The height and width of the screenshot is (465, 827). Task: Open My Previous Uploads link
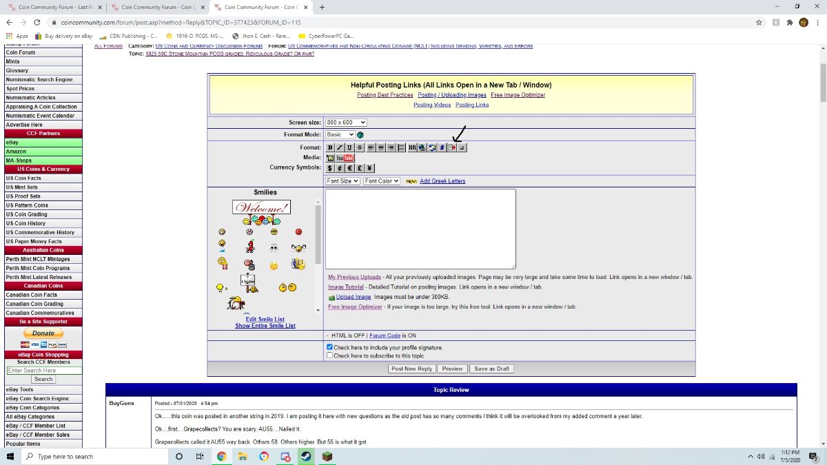pyautogui.click(x=354, y=277)
